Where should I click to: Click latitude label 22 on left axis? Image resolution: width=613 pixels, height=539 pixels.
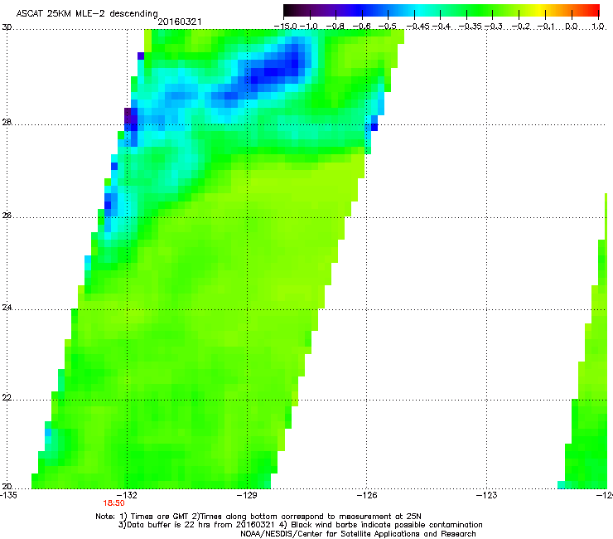click(x=7, y=398)
